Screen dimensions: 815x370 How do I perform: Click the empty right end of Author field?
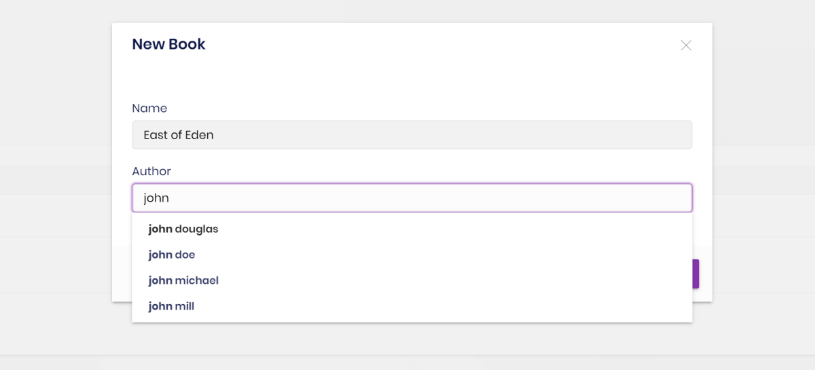pyautogui.click(x=645, y=198)
